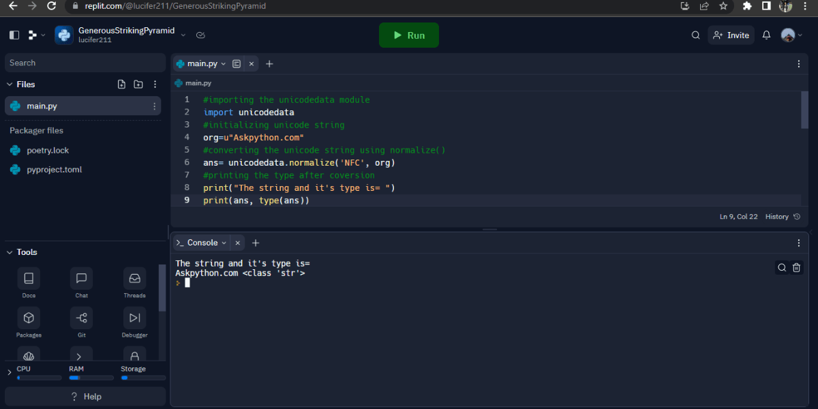
Task: Run the Python program
Action: coord(408,35)
